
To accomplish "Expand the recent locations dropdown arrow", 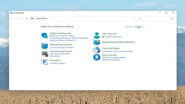I will click(22, 18).
